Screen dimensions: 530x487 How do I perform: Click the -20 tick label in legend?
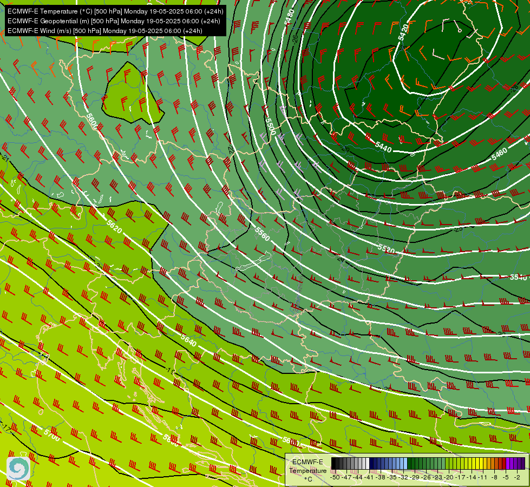pyautogui.click(x=449, y=477)
